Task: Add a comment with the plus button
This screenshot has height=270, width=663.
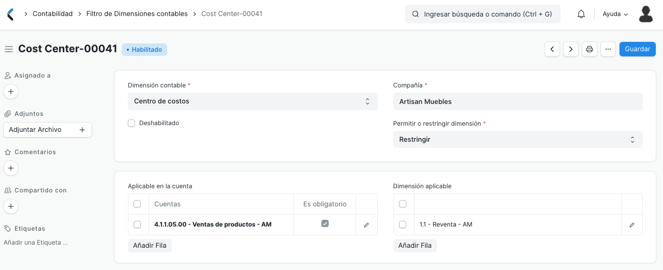Action: [x=11, y=168]
